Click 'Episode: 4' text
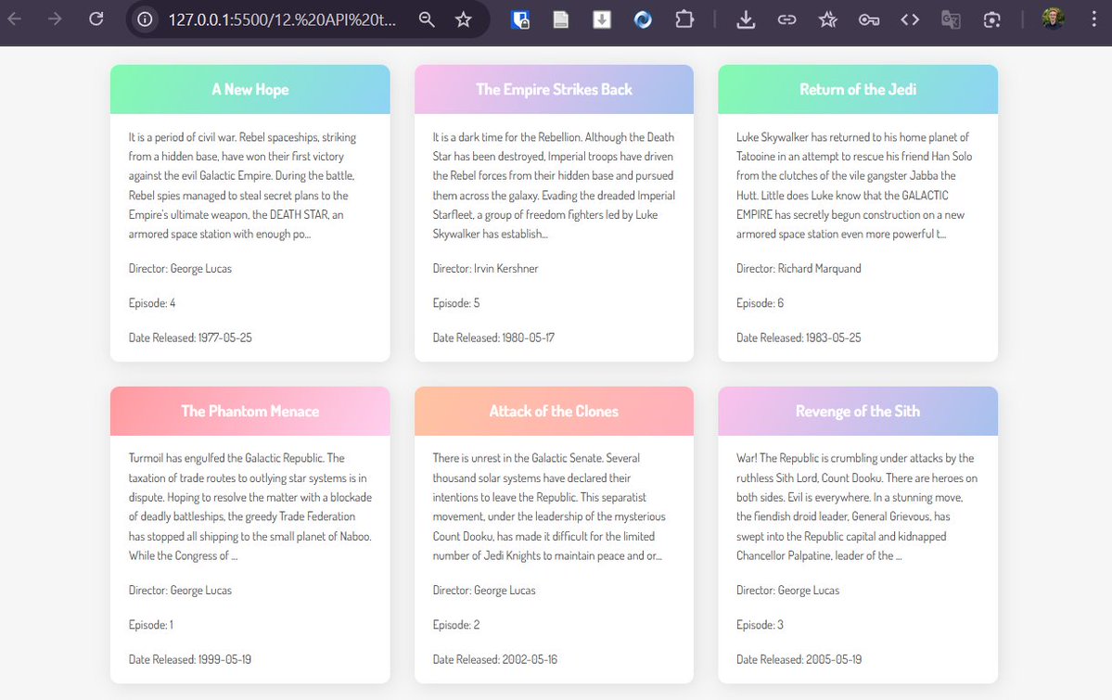This screenshot has width=1112, height=700. [152, 303]
